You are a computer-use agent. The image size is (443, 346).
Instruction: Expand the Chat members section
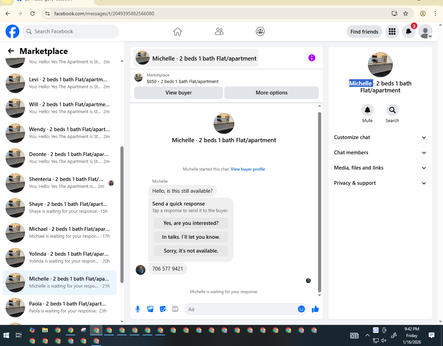[380, 153]
